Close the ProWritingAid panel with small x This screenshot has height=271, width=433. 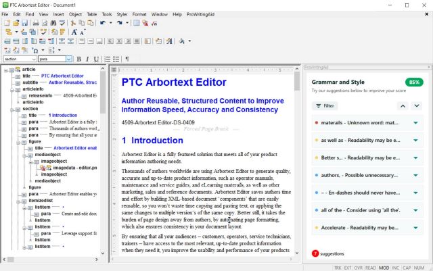(429, 67)
